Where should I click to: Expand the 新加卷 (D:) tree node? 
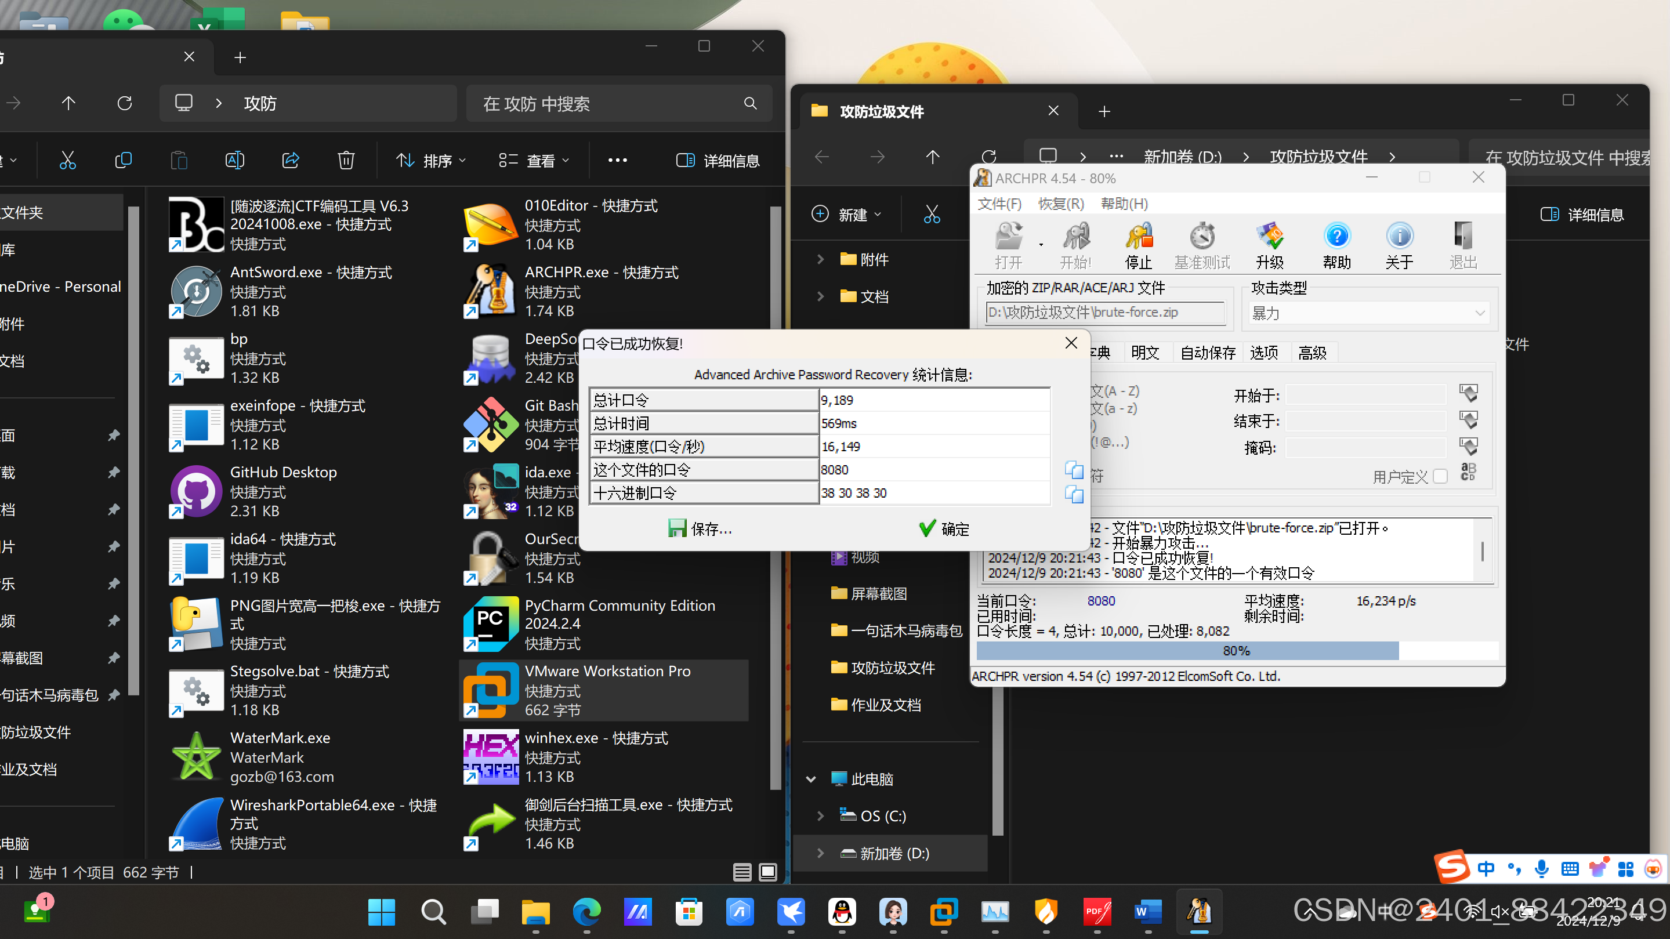click(x=821, y=853)
